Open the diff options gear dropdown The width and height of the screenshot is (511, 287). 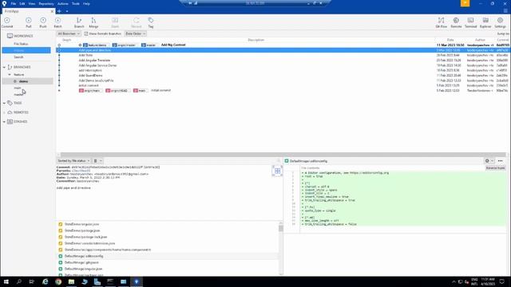(489, 161)
